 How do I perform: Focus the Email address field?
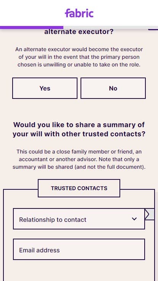(x=79, y=249)
